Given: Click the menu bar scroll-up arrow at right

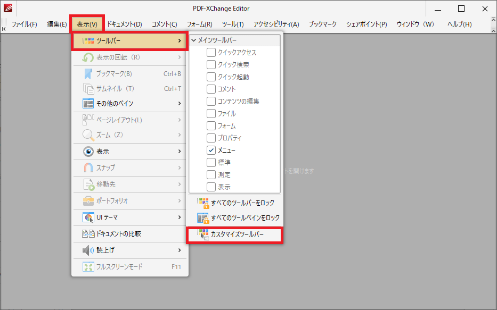Looking at the screenshot, I should coord(493,20).
